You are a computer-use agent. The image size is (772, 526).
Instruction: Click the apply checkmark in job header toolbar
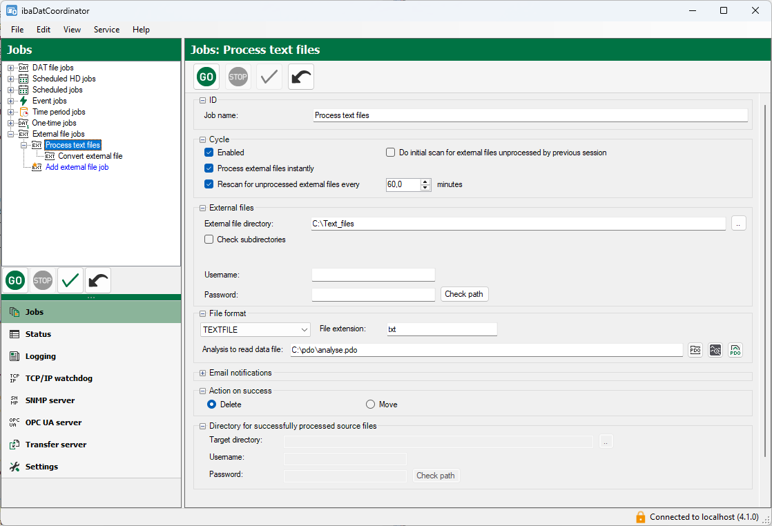(x=269, y=77)
